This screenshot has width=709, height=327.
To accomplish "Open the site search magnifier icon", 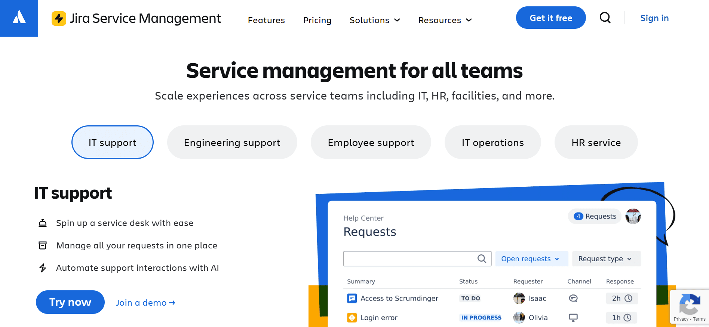I will coord(605,18).
